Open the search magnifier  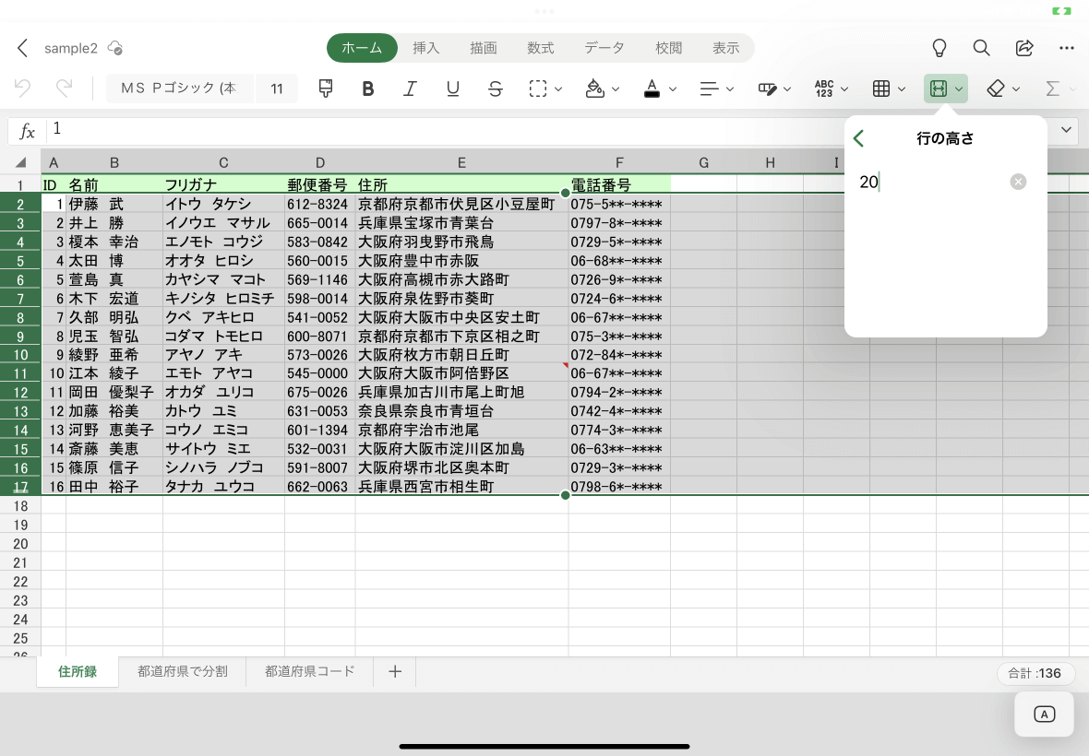click(x=981, y=48)
